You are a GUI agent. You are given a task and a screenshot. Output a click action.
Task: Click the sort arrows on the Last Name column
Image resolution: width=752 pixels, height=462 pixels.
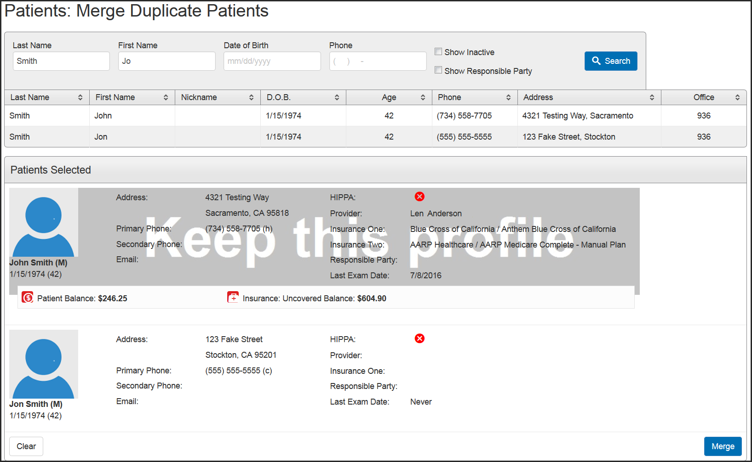[80, 97]
